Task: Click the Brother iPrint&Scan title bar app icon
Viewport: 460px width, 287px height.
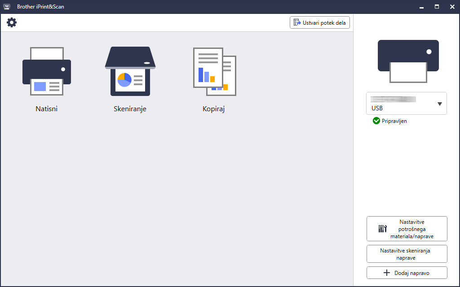Action: pyautogui.click(x=6, y=6)
